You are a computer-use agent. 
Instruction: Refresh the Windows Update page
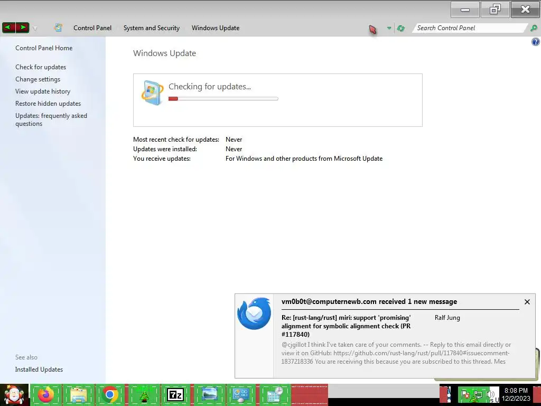click(x=400, y=28)
